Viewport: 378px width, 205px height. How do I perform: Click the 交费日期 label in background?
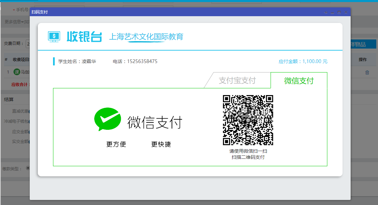[x=14, y=43]
